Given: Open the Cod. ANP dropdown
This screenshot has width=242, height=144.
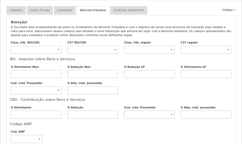Looking at the screenshot, I should coord(26,139).
